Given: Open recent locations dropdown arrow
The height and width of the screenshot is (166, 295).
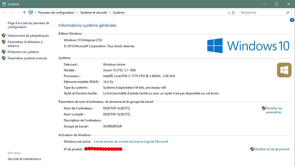Looking at the screenshot, I should [x=19, y=13].
